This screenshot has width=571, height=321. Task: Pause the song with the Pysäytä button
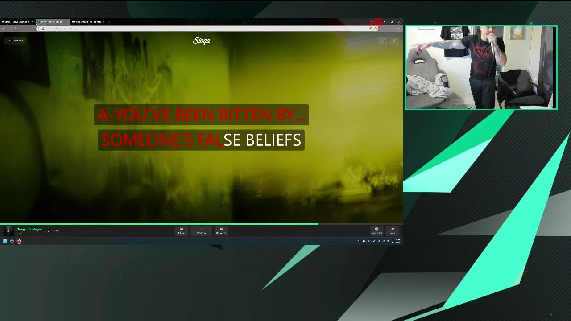(201, 230)
